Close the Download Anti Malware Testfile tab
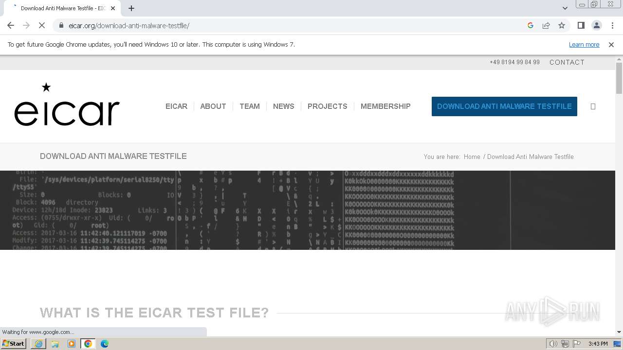The height and width of the screenshot is (350, 623). point(113,8)
